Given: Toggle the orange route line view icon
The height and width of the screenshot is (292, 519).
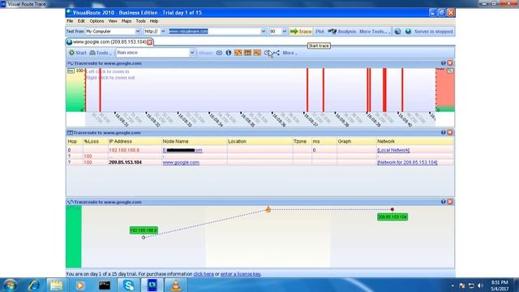Looking at the screenshot, I should pos(257,53).
